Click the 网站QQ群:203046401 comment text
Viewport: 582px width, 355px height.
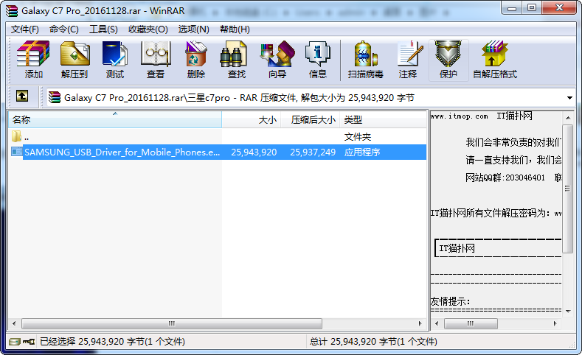coord(505,177)
